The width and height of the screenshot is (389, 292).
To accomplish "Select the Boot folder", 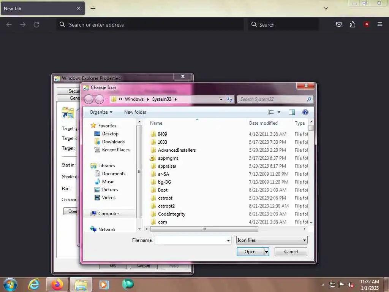I will 163,190.
